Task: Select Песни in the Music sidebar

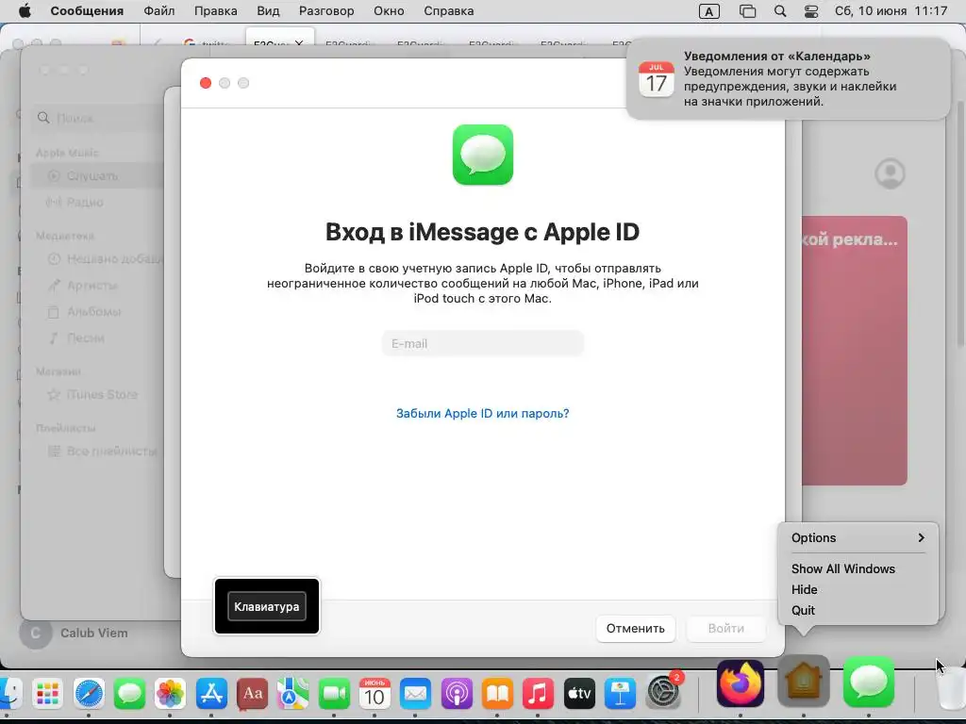Action: (x=86, y=338)
